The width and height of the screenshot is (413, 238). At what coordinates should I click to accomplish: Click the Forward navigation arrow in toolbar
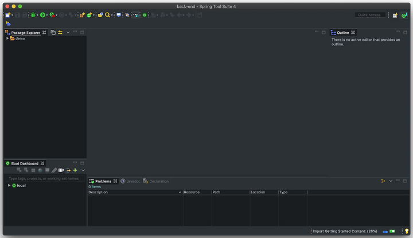(189, 15)
